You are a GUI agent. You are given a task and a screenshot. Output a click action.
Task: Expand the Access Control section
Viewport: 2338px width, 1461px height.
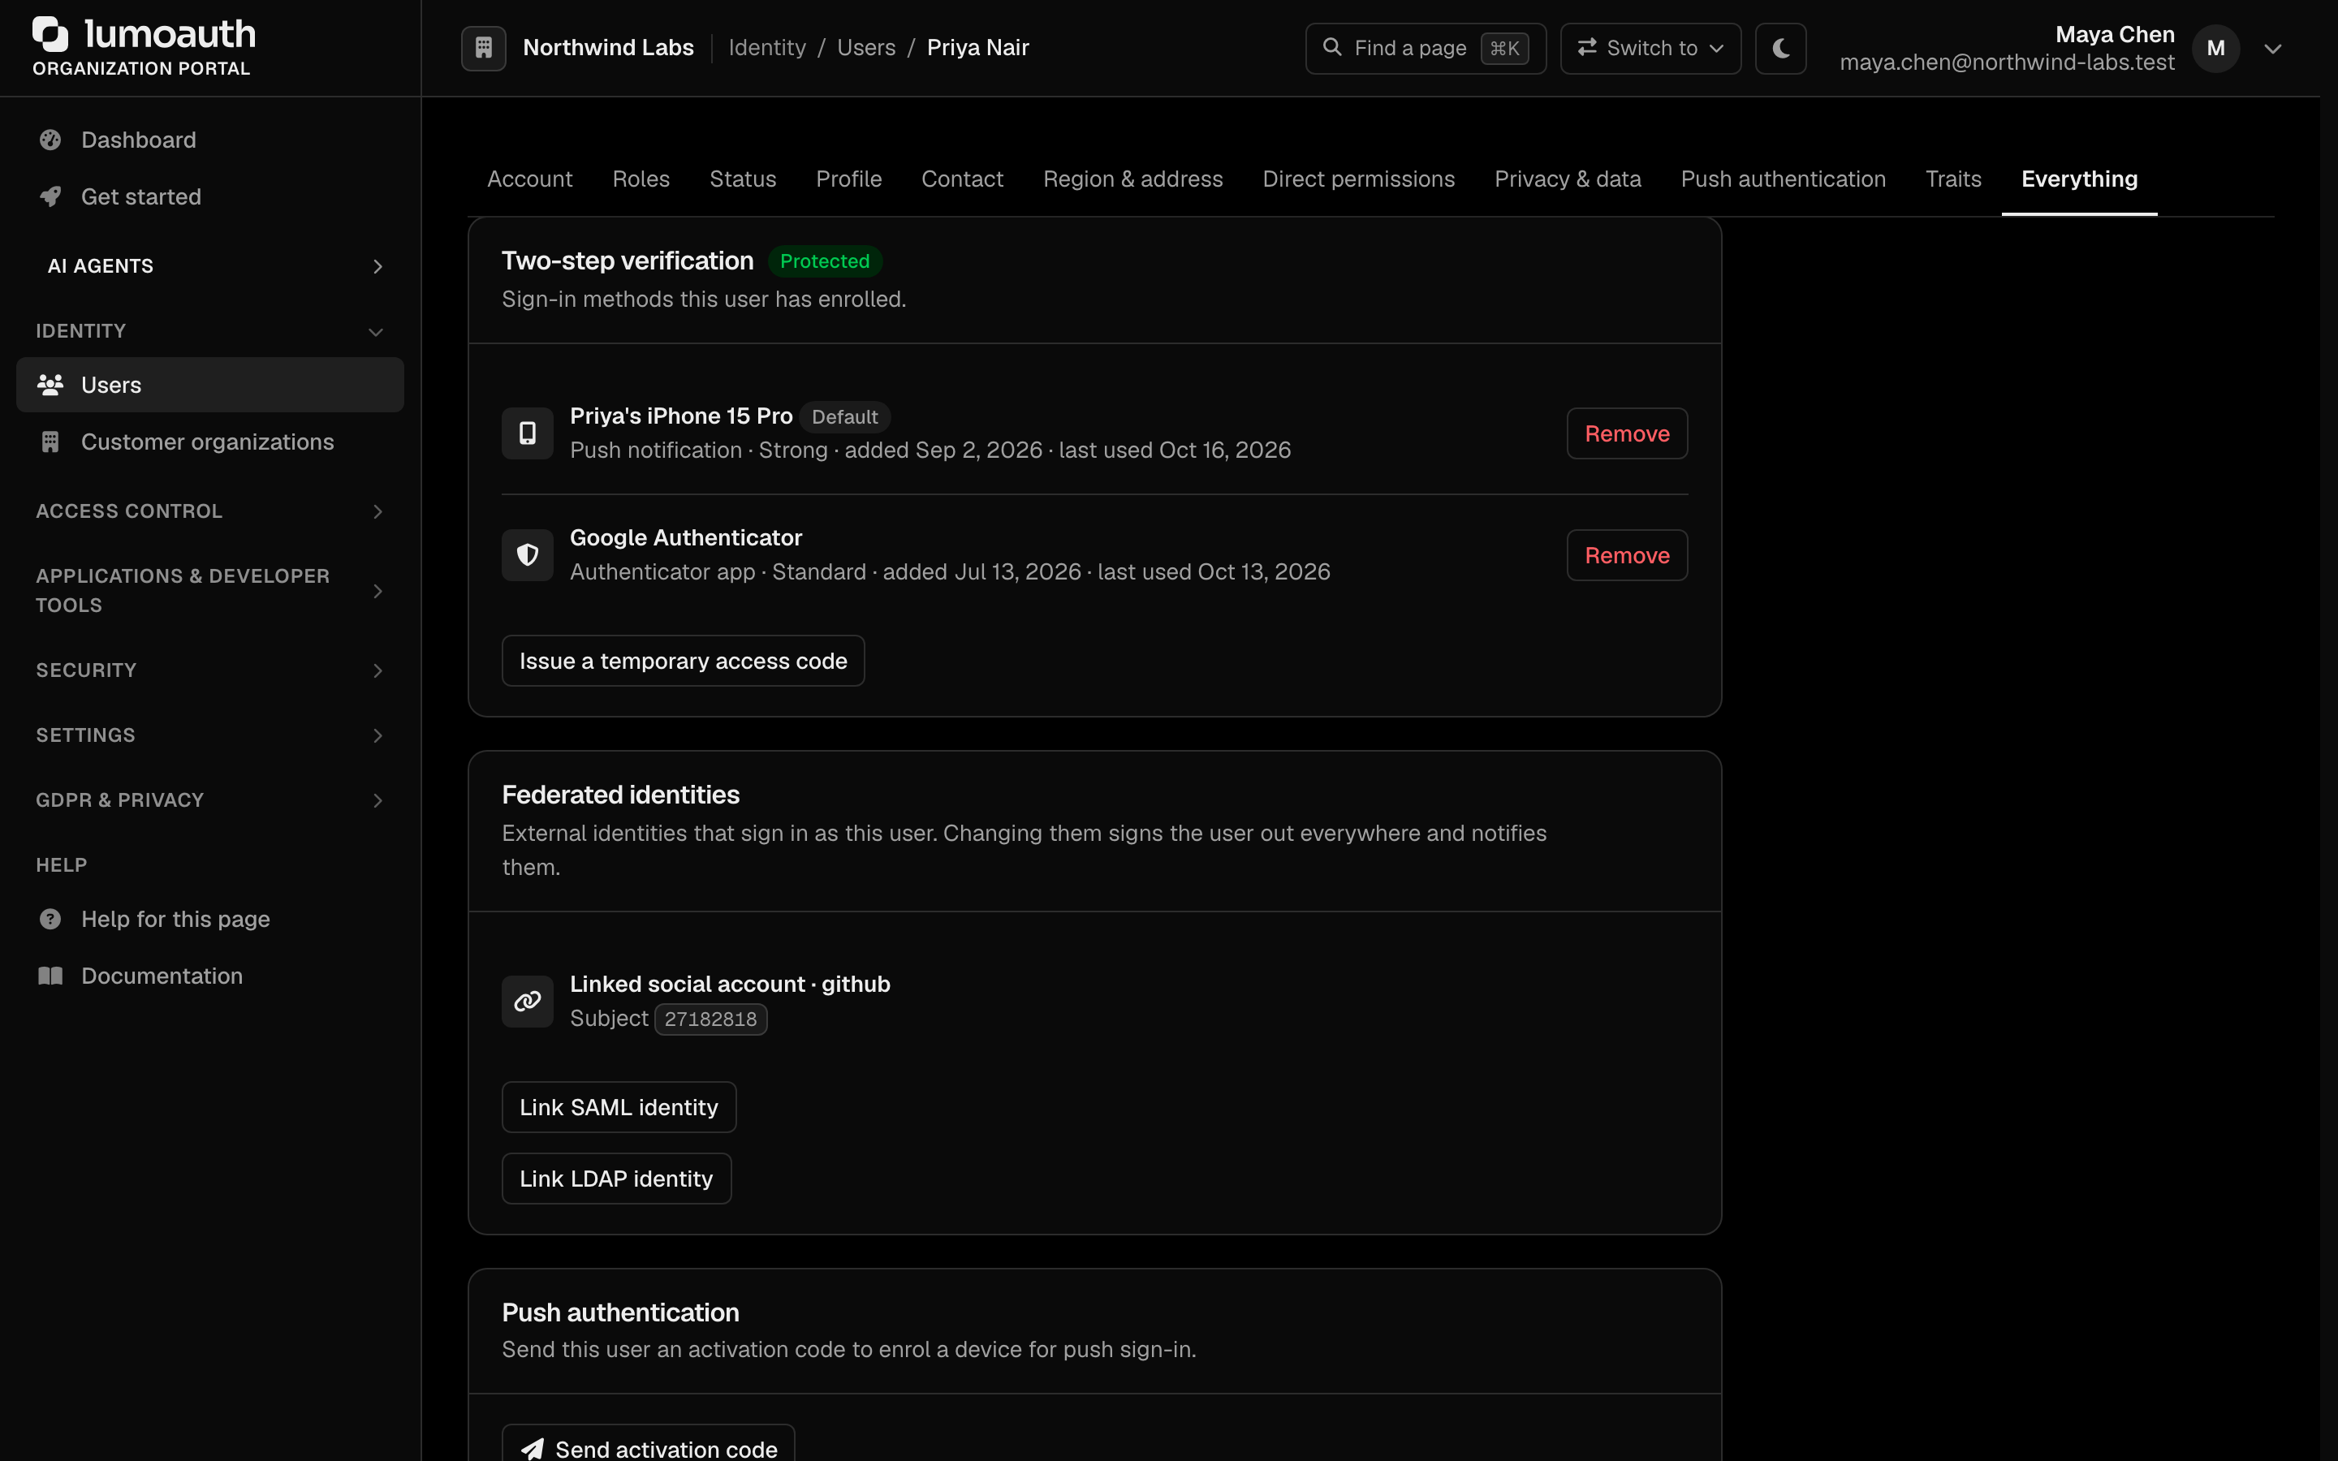point(210,511)
